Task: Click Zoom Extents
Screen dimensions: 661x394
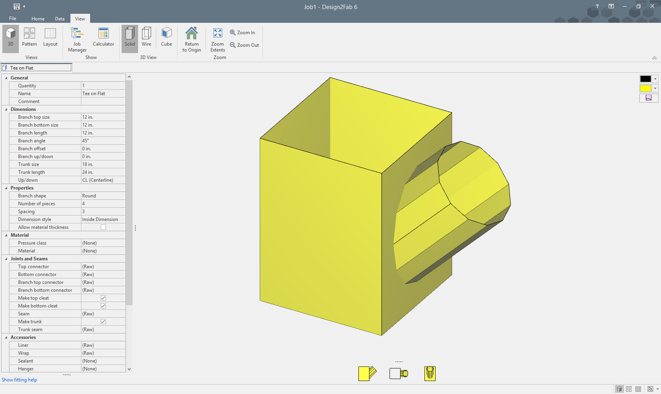Action: (218, 39)
